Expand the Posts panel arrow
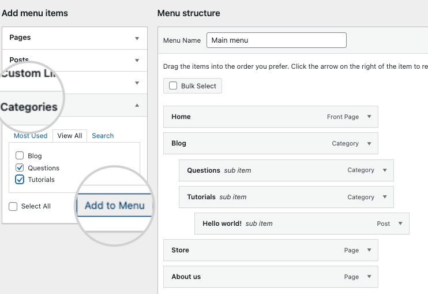Image resolution: width=428 pixels, height=294 pixels. pyautogui.click(x=137, y=61)
